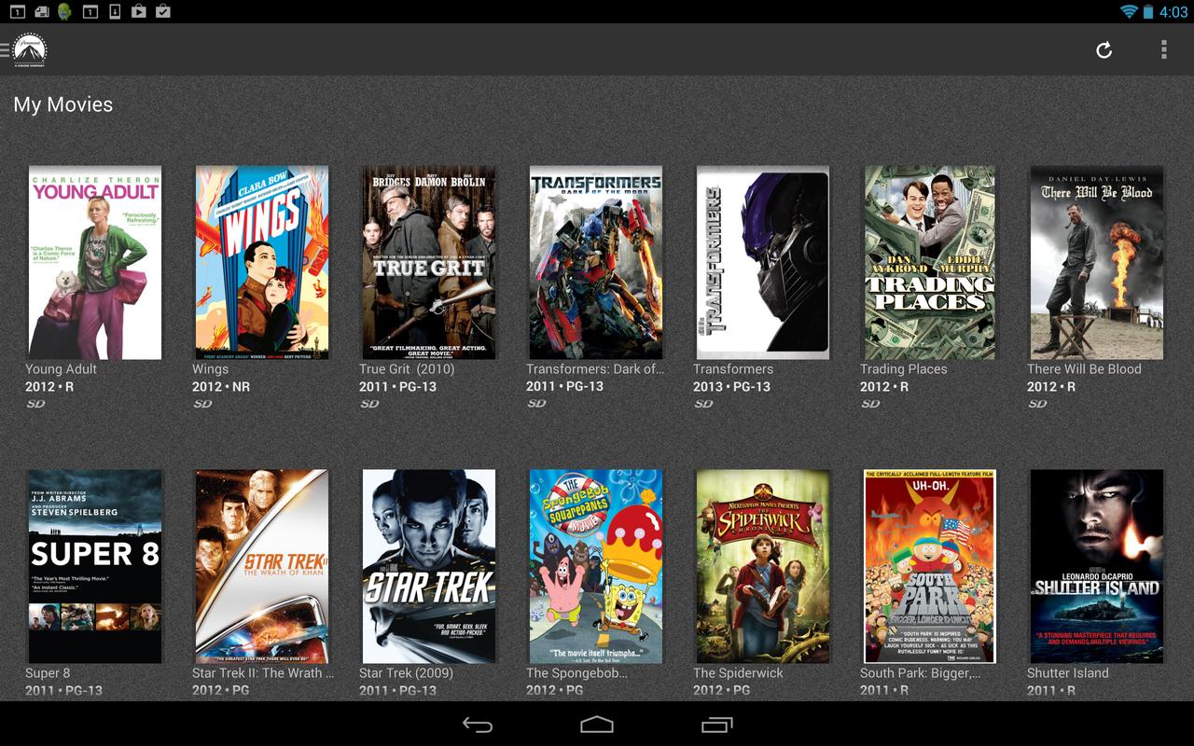Tap the Play Store notification icon

pyautogui.click(x=139, y=12)
